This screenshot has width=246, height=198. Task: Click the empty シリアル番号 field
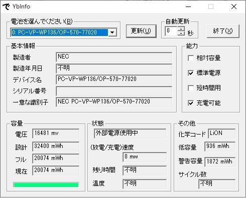(114, 91)
